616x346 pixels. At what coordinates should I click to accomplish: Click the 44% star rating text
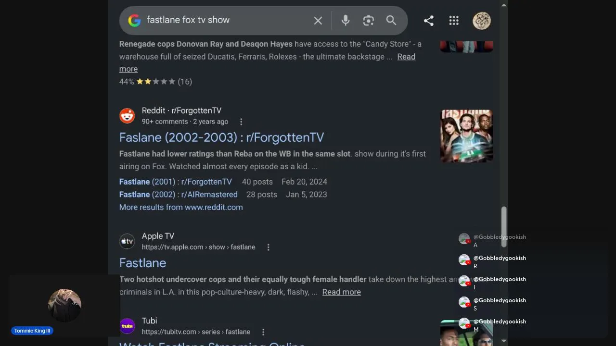[x=155, y=82]
